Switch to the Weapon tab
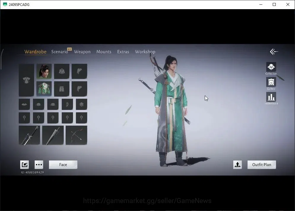The width and height of the screenshot is (295, 211). pyautogui.click(x=82, y=52)
